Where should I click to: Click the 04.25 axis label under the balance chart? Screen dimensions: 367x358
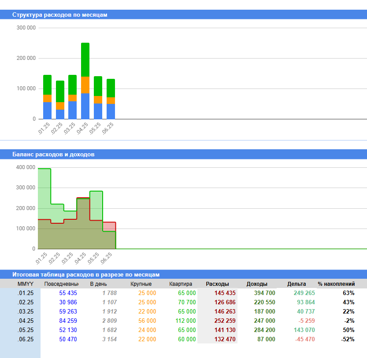tap(80, 258)
